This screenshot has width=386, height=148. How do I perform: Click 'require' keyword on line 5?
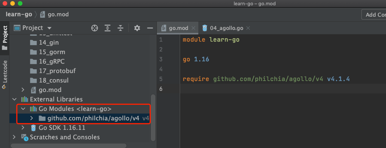[196, 79]
